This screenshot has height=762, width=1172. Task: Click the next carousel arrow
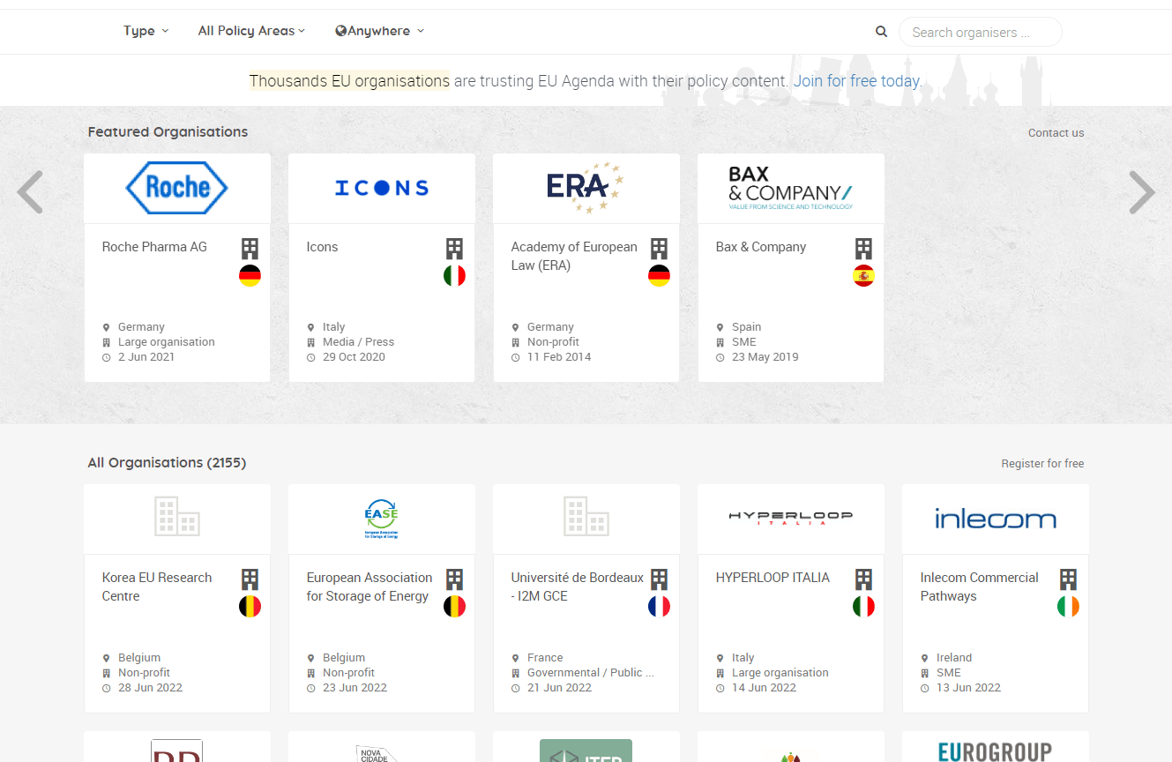pos(1142,192)
